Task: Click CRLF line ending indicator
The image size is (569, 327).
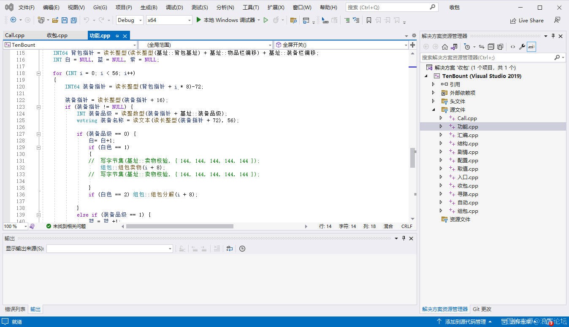Action: [406, 226]
